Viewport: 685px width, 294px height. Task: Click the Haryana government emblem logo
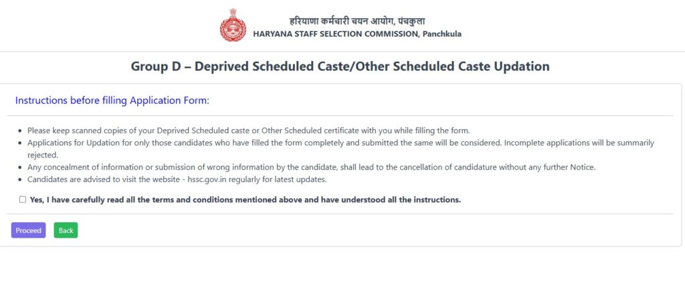233,27
